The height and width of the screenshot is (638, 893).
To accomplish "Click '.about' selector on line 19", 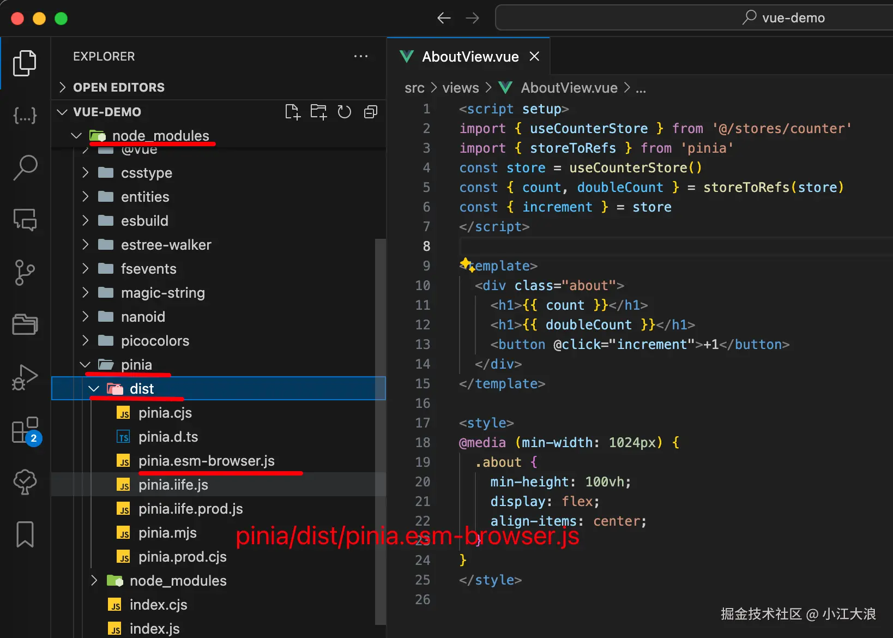I will click(498, 462).
